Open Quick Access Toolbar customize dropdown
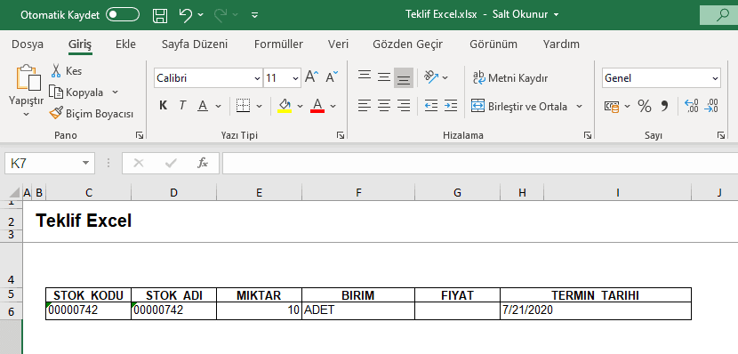 [254, 15]
